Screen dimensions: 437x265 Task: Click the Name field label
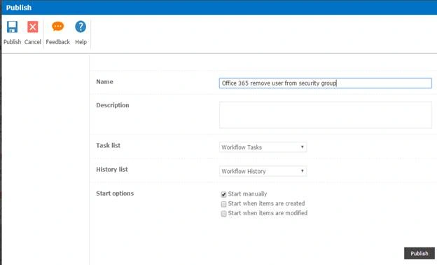click(x=104, y=82)
